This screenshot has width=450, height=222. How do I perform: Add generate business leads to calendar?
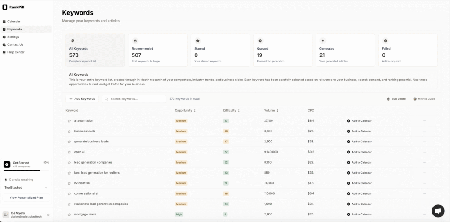[x=359, y=142]
